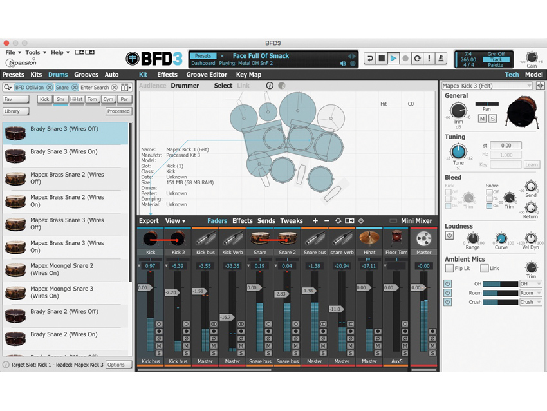
Task: Check the Snare bleed Off checkbox
Action: click(x=489, y=192)
